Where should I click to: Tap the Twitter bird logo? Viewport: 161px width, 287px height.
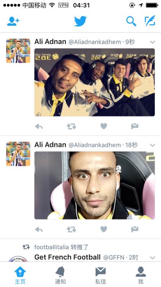[80, 21]
